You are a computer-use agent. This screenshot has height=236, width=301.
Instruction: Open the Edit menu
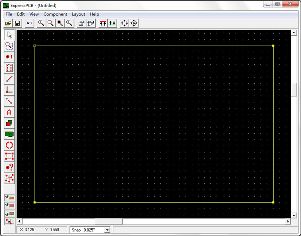21,14
